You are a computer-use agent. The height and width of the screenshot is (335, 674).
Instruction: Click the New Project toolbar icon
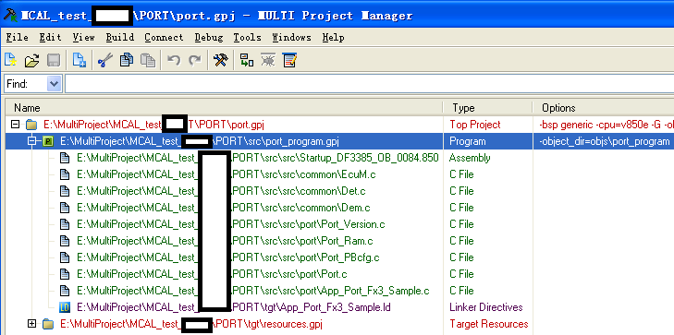click(11, 60)
